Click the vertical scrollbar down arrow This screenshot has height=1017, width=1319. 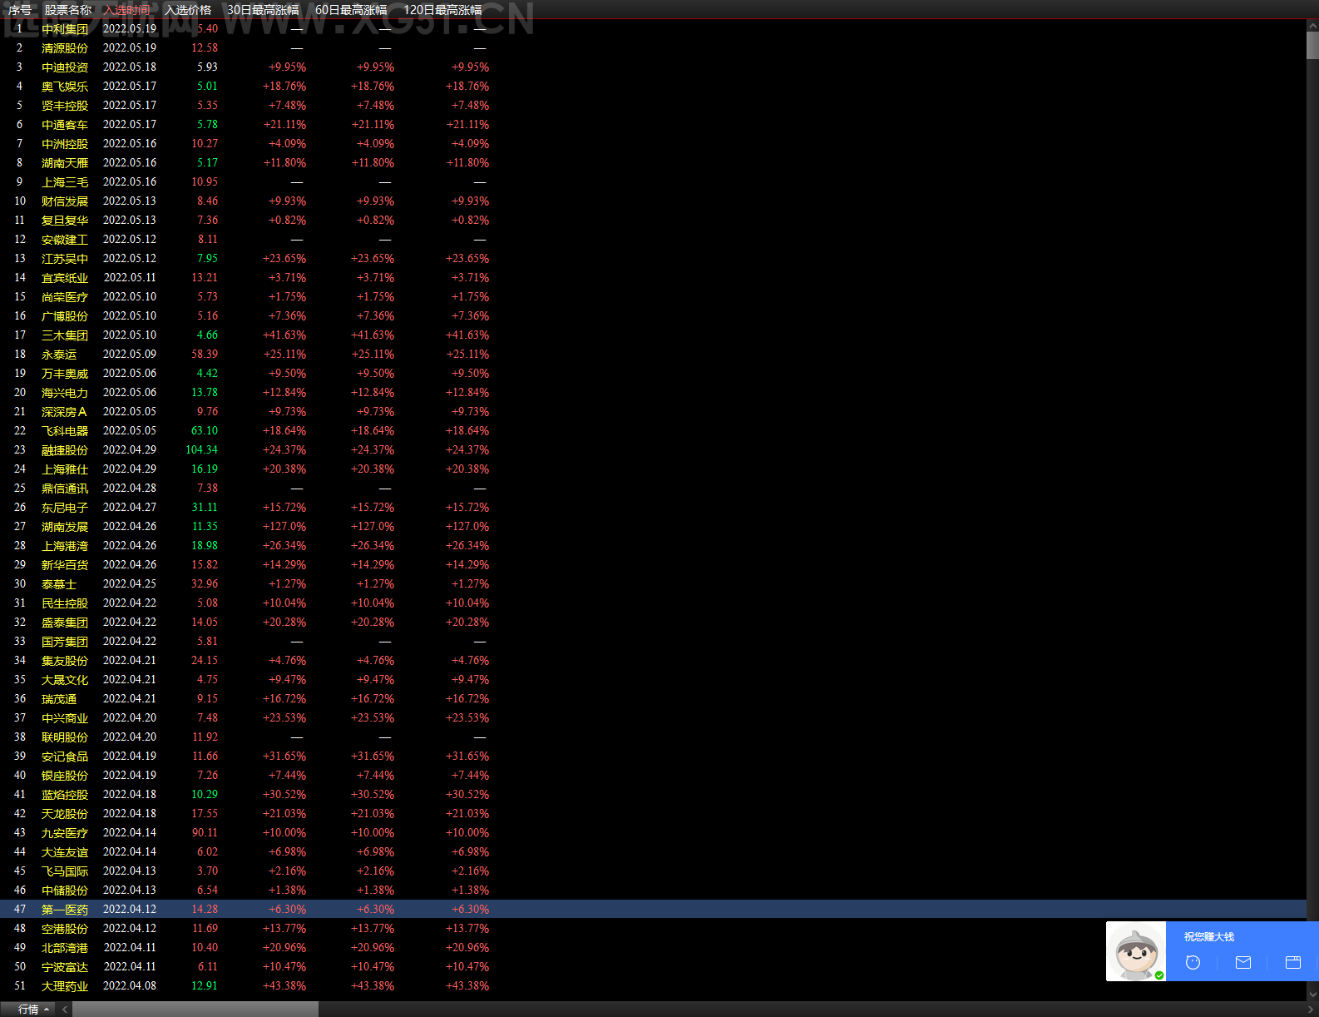point(1312,994)
